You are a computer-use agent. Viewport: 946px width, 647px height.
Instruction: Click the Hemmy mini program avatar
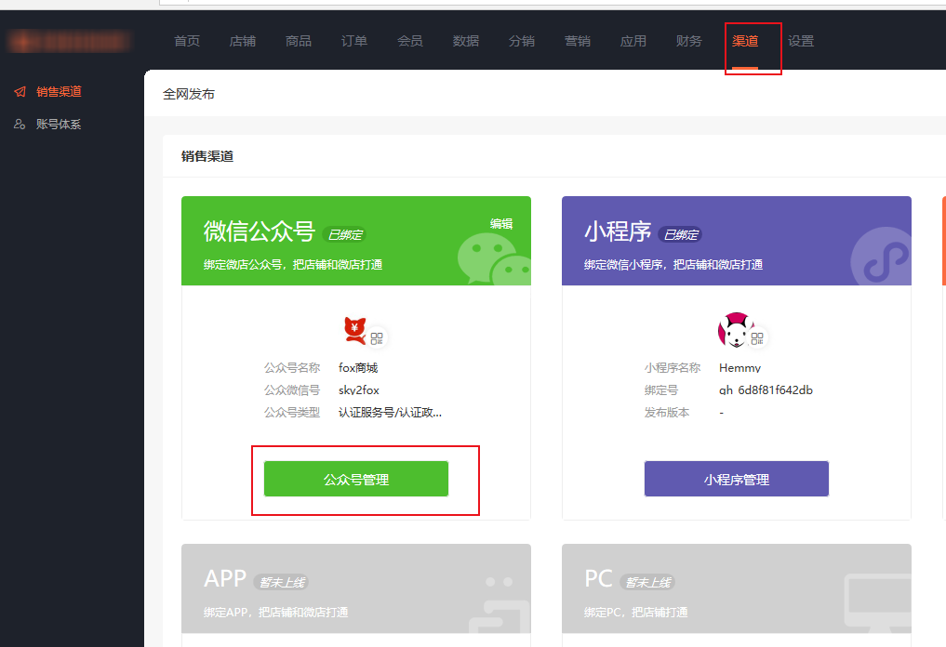735,330
